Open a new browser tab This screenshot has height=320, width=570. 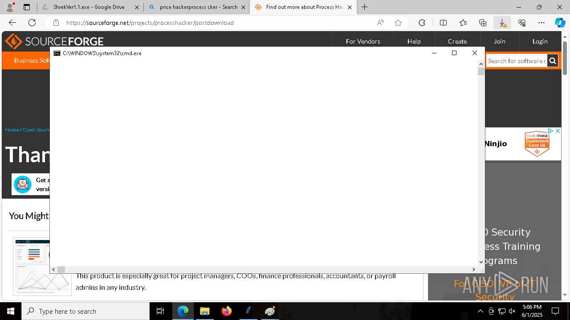365,7
